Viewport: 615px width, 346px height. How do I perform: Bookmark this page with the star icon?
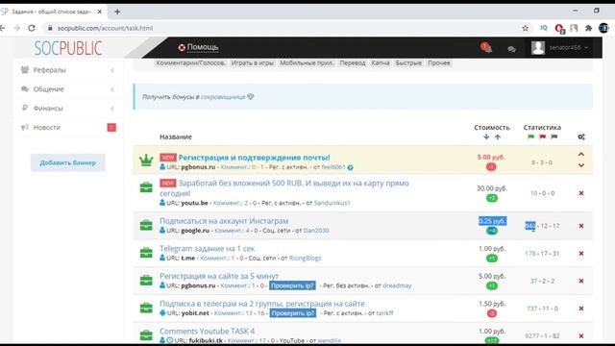pyautogui.click(x=526, y=28)
